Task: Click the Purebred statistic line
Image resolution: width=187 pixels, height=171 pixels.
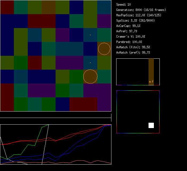Action: point(129,42)
